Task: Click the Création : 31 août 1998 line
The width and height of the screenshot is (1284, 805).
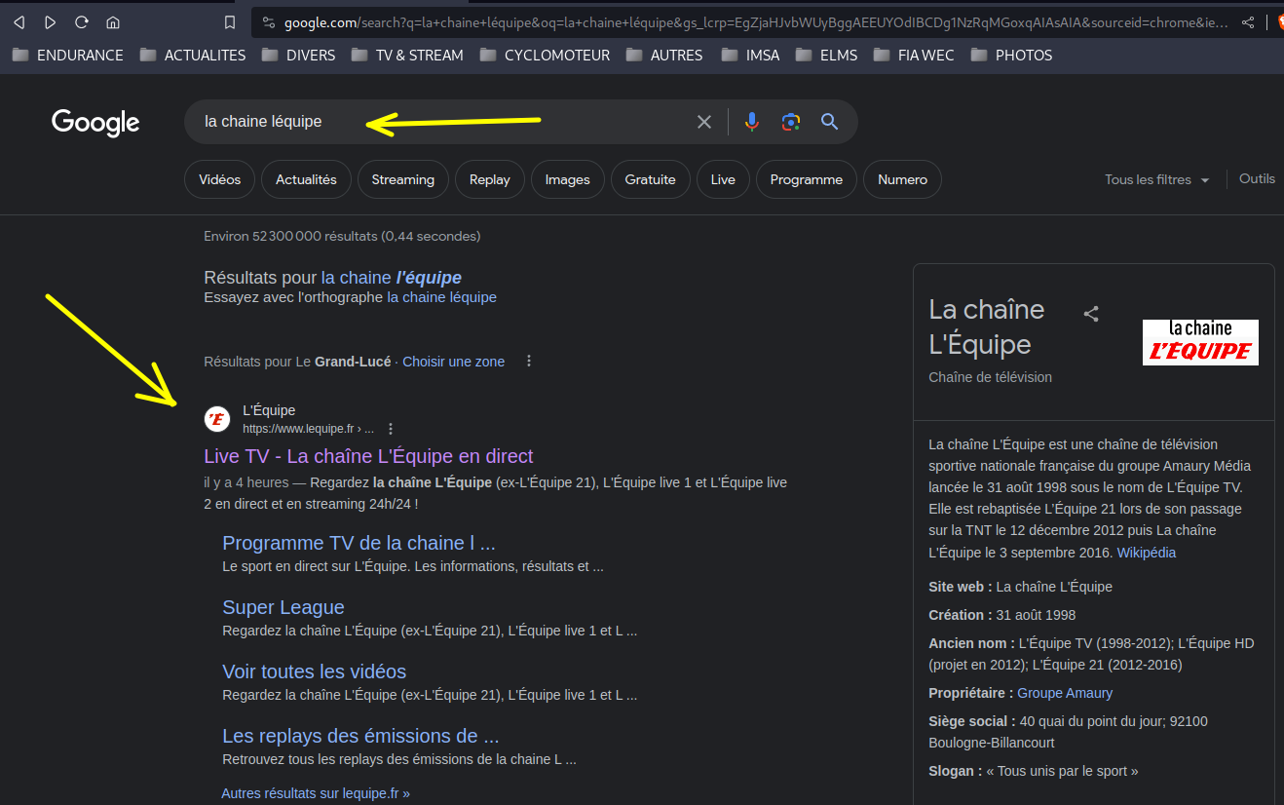Action: (1002, 615)
